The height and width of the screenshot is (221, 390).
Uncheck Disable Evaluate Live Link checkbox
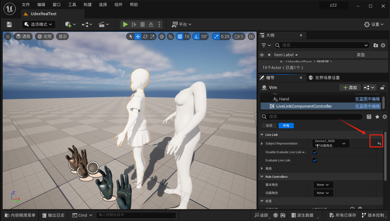(315, 152)
